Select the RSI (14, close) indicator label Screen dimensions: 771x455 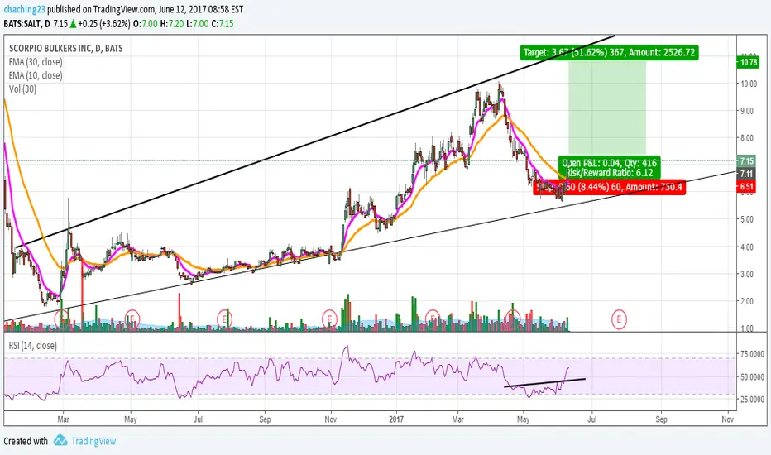(x=32, y=346)
